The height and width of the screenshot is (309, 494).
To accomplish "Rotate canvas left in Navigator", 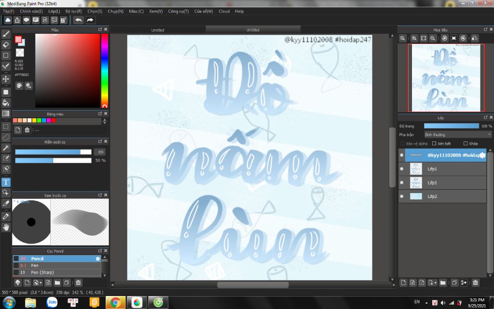I will click(444, 38).
